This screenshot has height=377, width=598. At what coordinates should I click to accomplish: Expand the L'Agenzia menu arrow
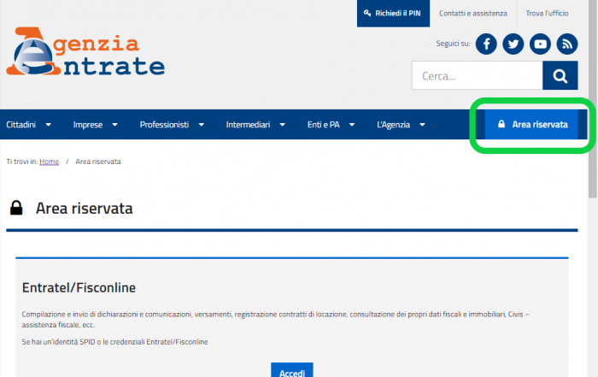coord(422,125)
